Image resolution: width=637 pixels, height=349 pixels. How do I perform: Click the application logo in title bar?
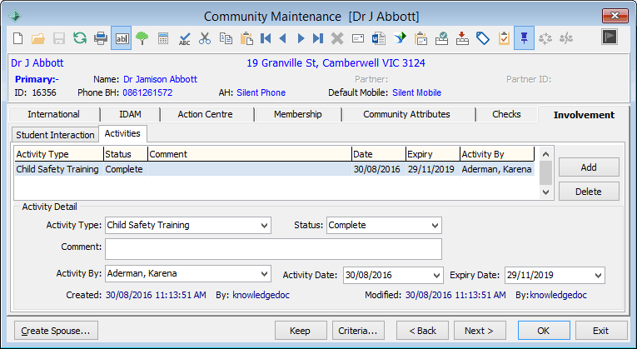click(15, 16)
